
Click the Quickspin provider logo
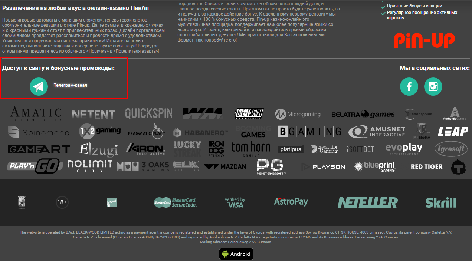149,113
